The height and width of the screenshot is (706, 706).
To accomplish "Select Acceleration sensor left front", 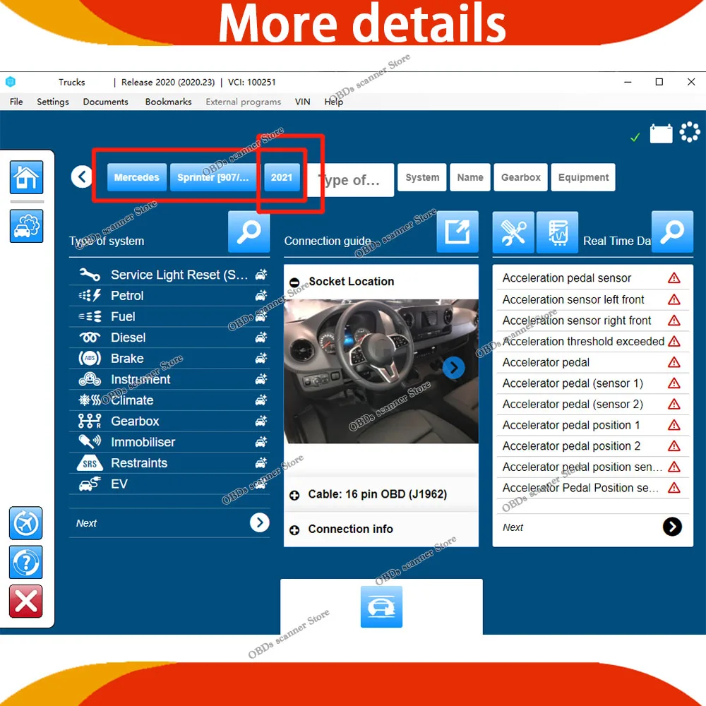I will coord(592,299).
